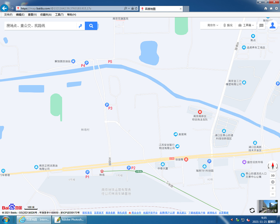Screen dimensions: 280x224
Task: Click the parking marker near P4
Action: click(87, 63)
